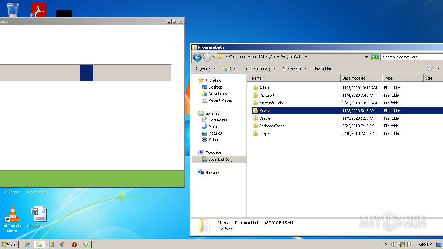The image size is (443, 249).
Task: Click the Forward button in Explorer
Action: [x=207, y=57]
